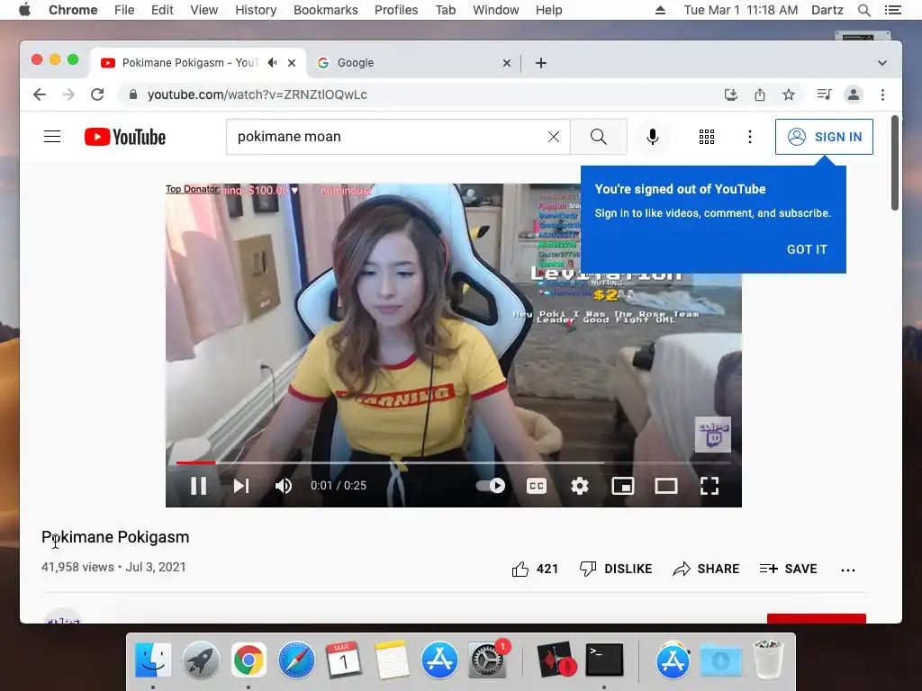Open the Profiles menu
This screenshot has height=691, width=922.
(x=396, y=10)
